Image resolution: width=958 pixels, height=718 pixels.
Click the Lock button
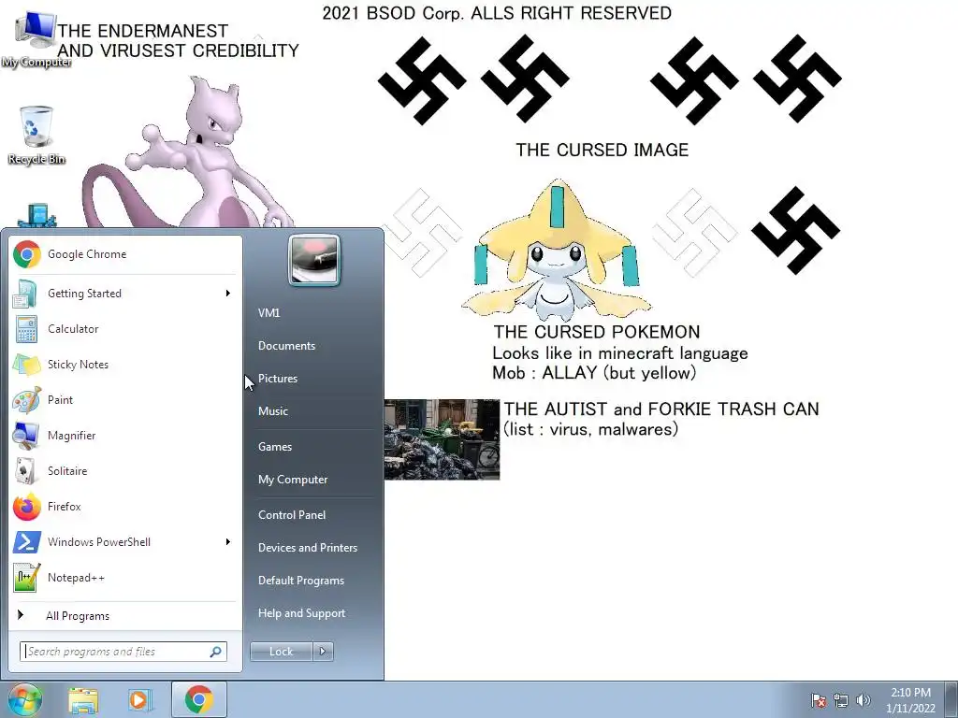coord(281,652)
